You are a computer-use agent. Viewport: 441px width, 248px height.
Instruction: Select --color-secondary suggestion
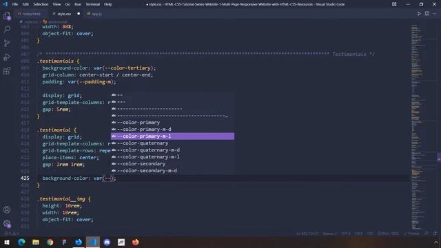coord(172,164)
